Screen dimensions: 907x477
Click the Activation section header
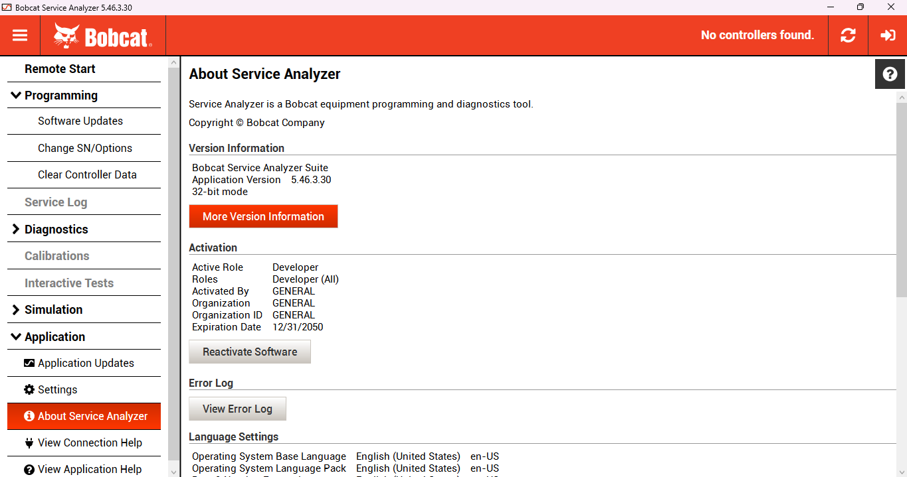coord(213,247)
